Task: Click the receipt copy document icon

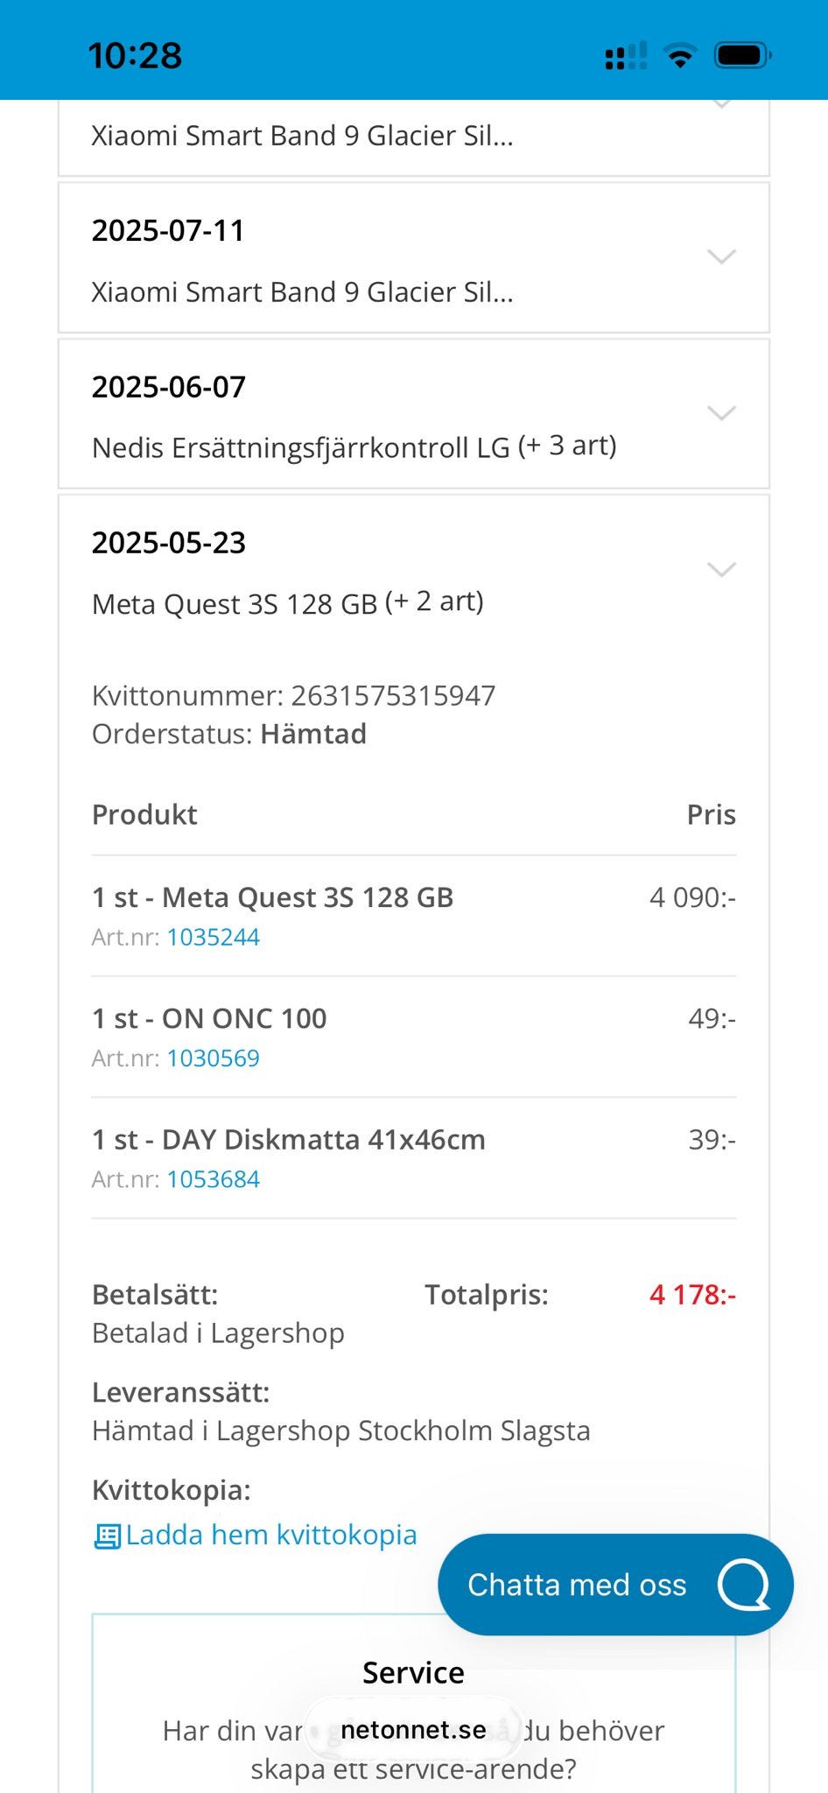Action: click(107, 1536)
